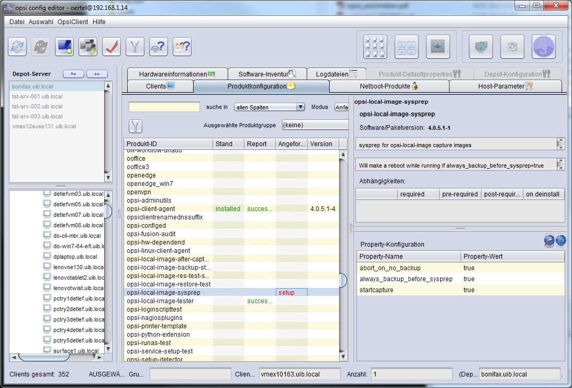Select client lenovotwist.uib.local in tree

point(78,288)
